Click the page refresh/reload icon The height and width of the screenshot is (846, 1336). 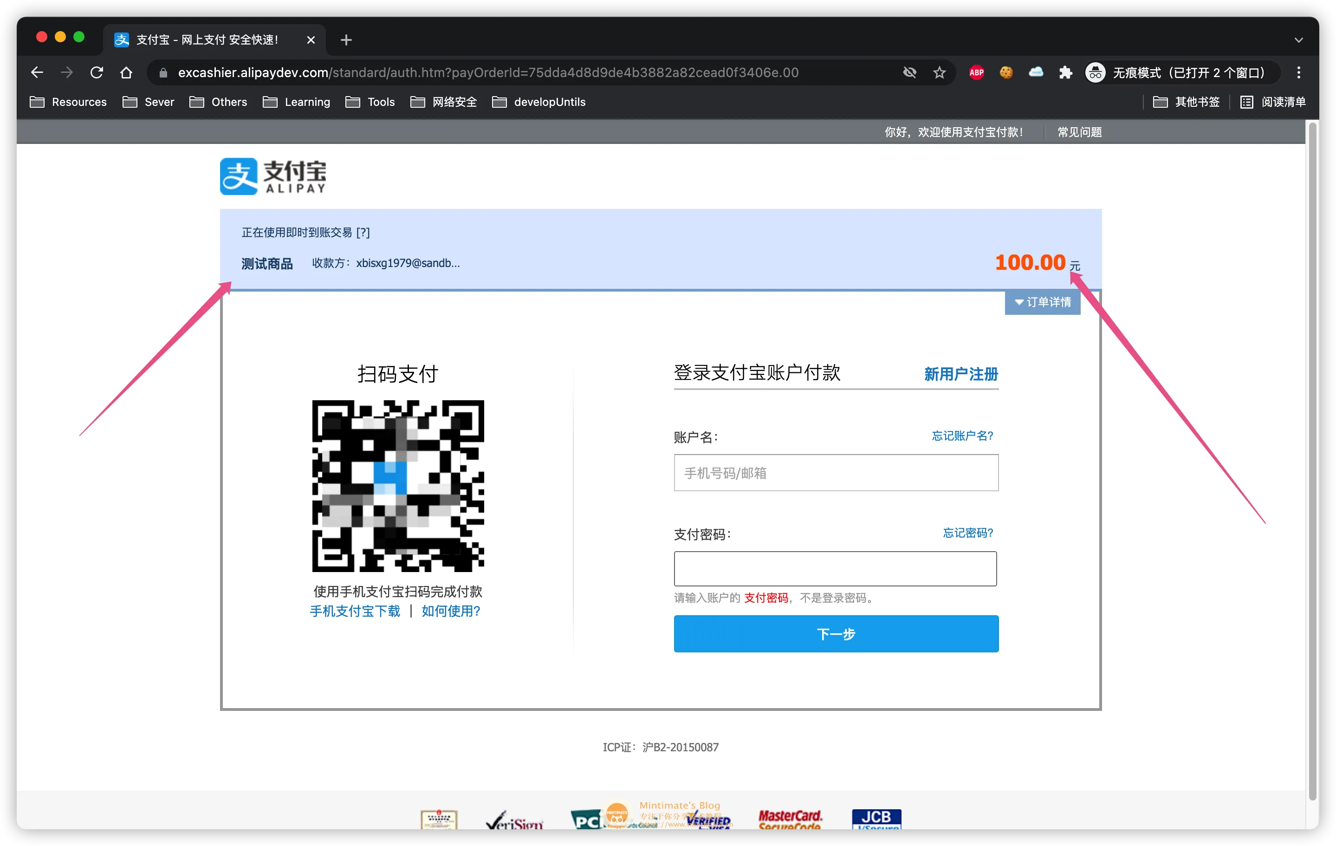[98, 73]
